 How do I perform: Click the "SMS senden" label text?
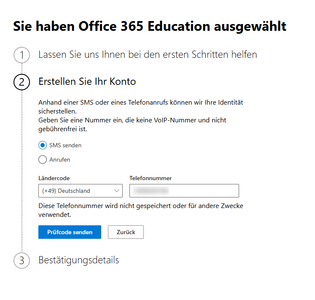[x=65, y=145]
